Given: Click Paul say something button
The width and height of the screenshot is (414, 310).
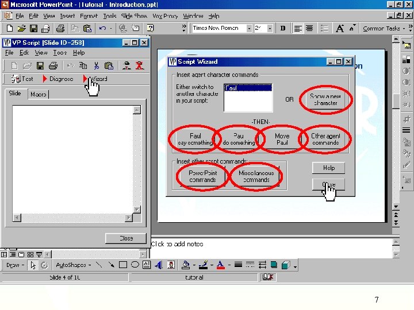Looking at the screenshot, I should click(x=195, y=139).
